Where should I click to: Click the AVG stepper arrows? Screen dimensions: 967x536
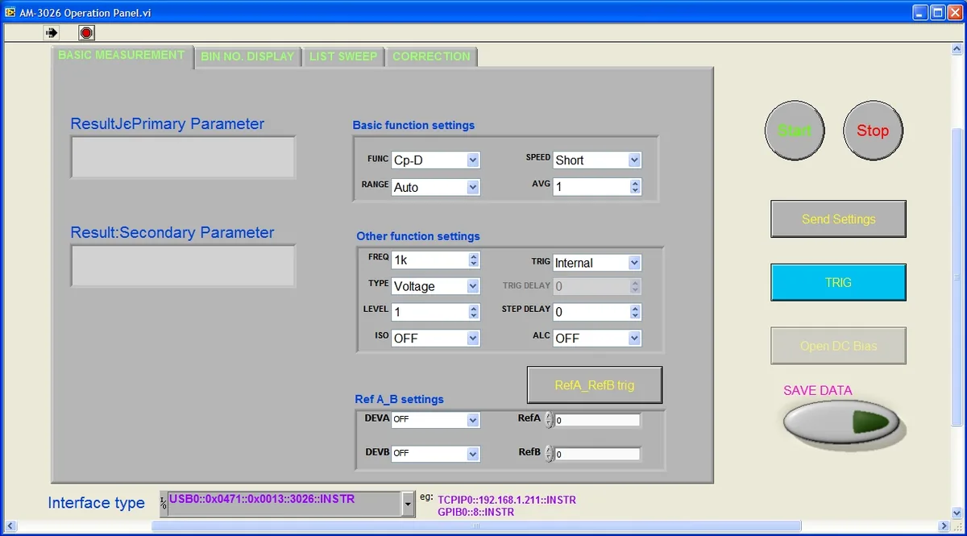click(635, 187)
